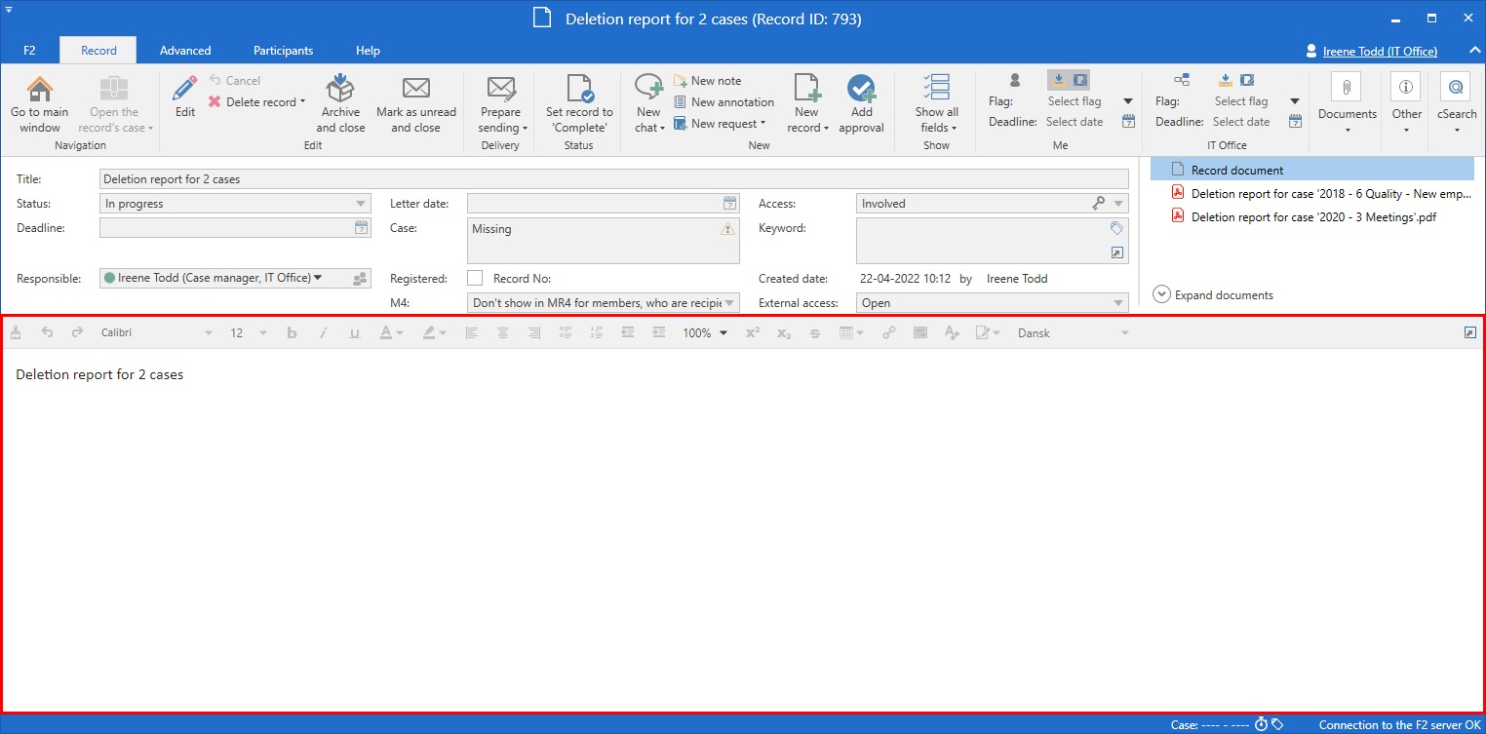Open the Help tab
The height and width of the screenshot is (734, 1486).
pos(368,51)
